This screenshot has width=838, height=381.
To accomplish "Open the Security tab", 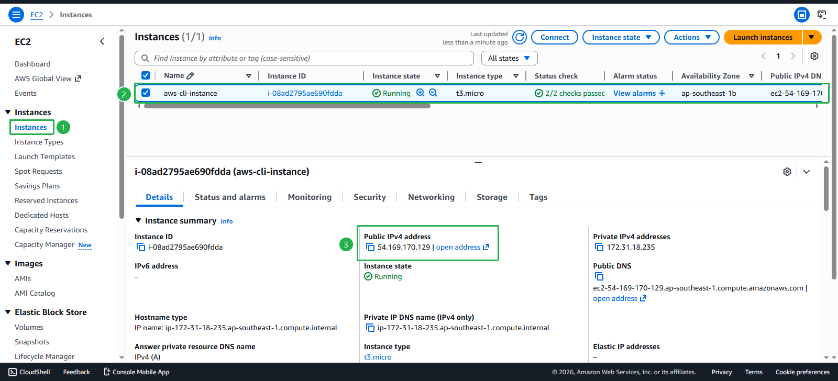I will [370, 197].
